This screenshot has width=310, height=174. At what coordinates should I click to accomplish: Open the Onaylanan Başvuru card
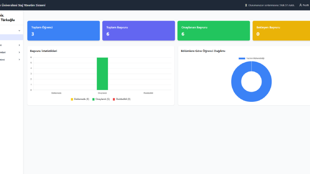click(x=213, y=30)
